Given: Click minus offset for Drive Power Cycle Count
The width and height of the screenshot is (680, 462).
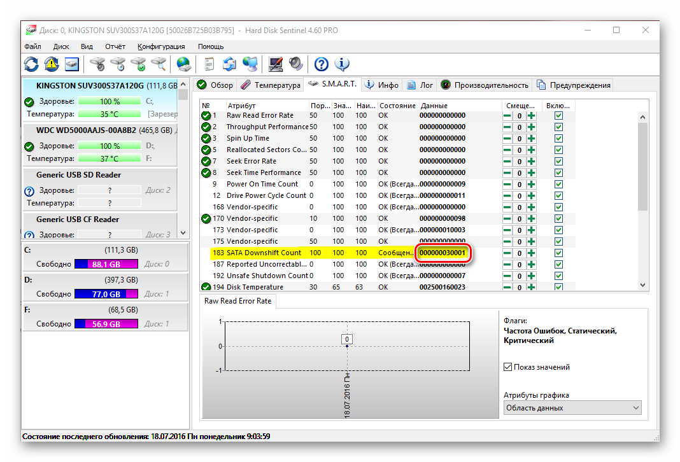Looking at the screenshot, I should pos(507,196).
